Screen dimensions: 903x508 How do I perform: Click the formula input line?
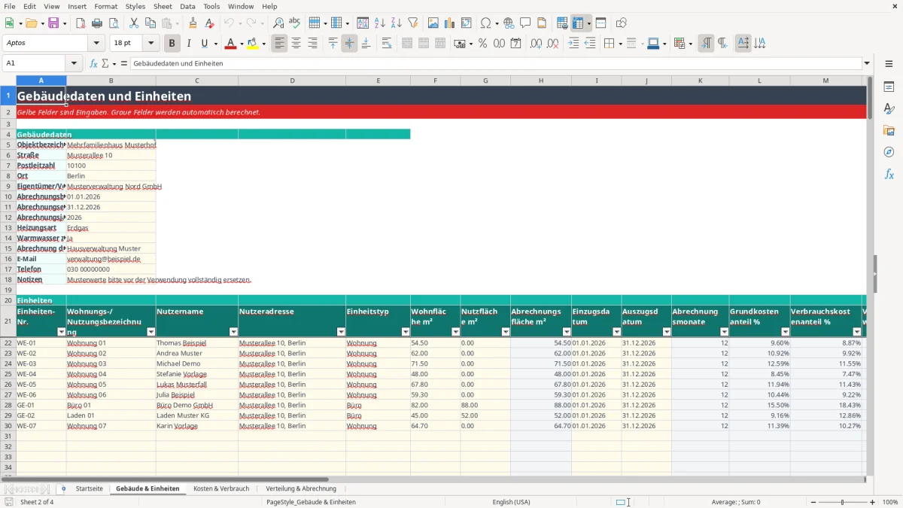[x=495, y=63]
